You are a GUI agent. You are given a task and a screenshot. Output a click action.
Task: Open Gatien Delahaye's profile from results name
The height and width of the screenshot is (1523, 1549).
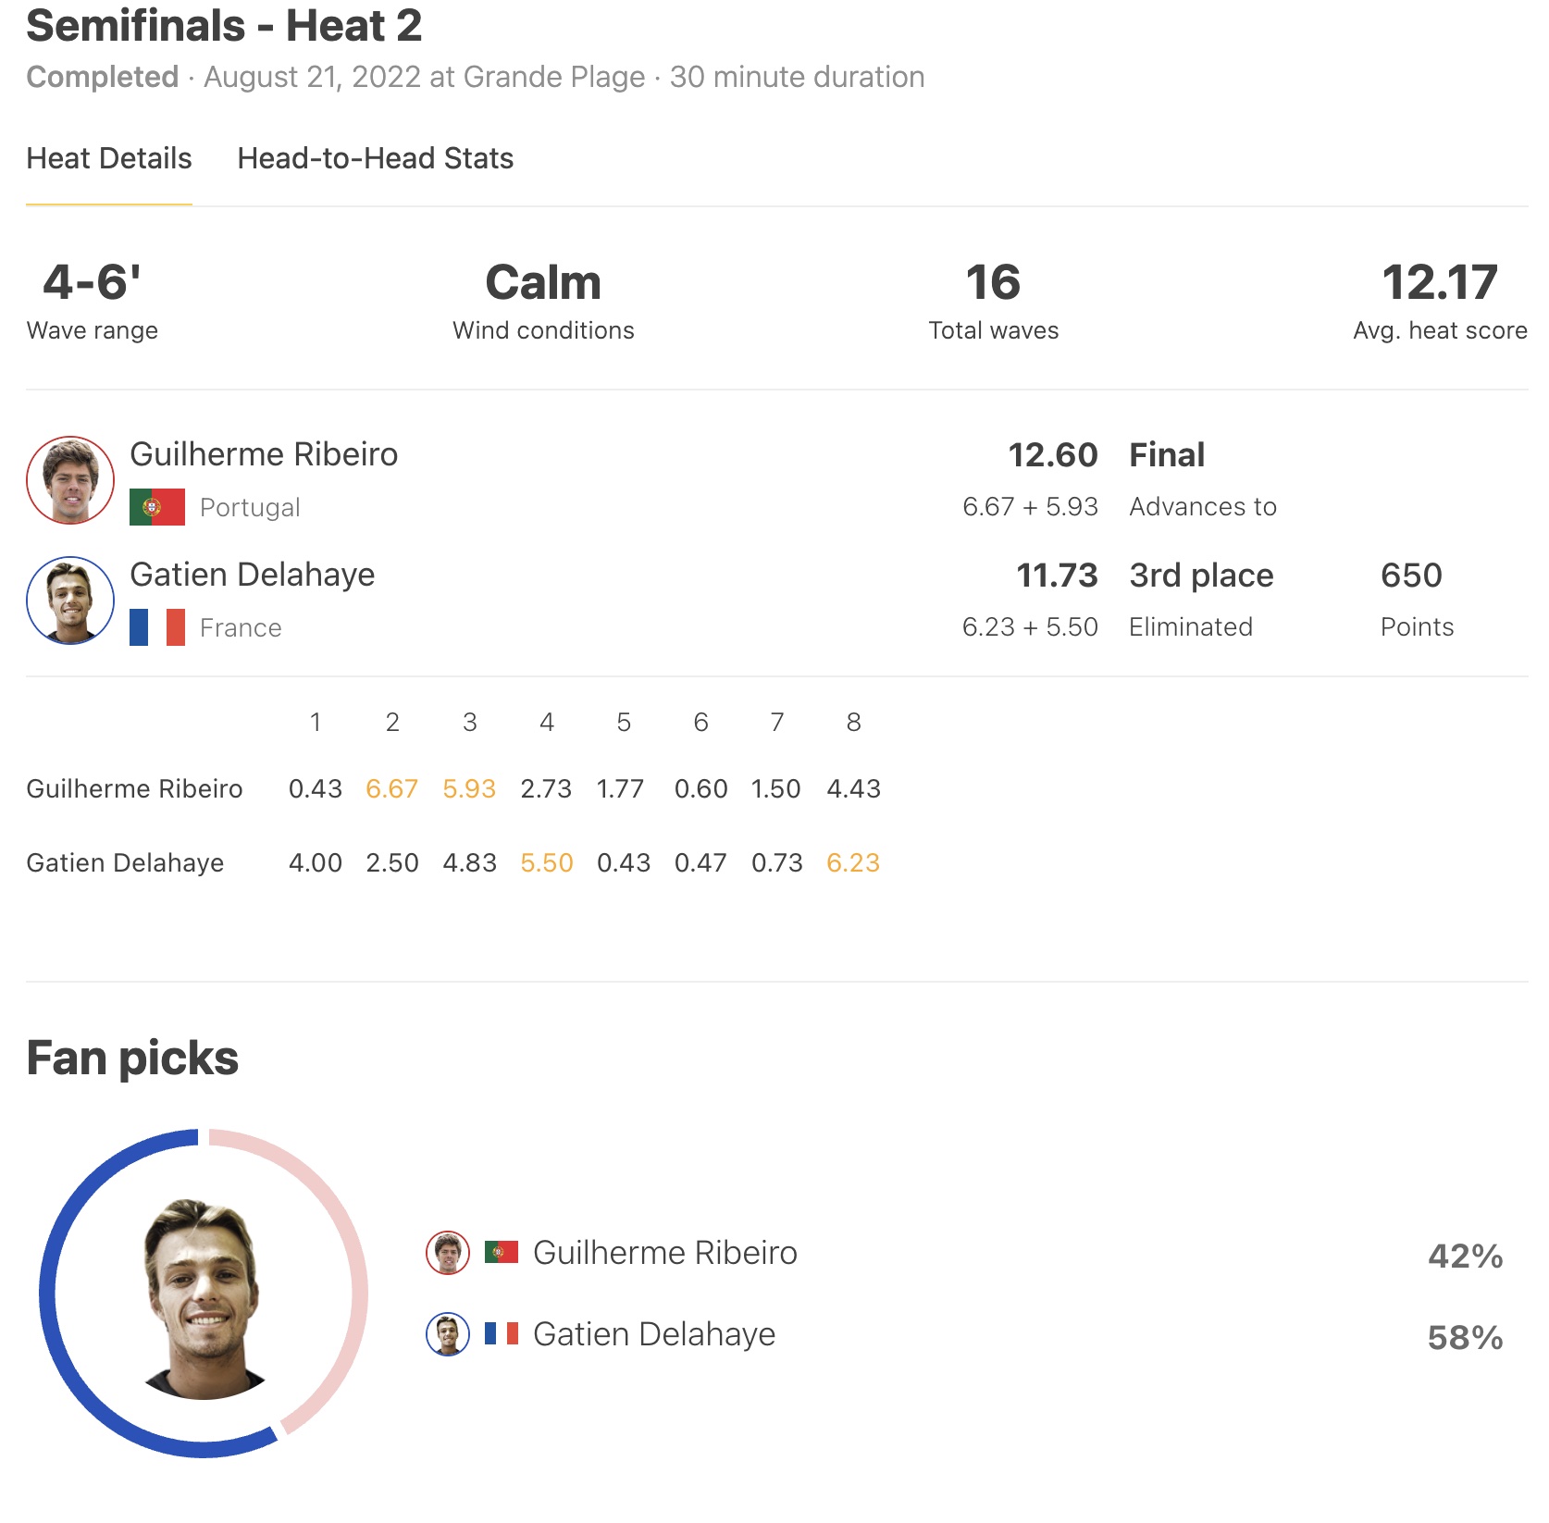coord(253,575)
